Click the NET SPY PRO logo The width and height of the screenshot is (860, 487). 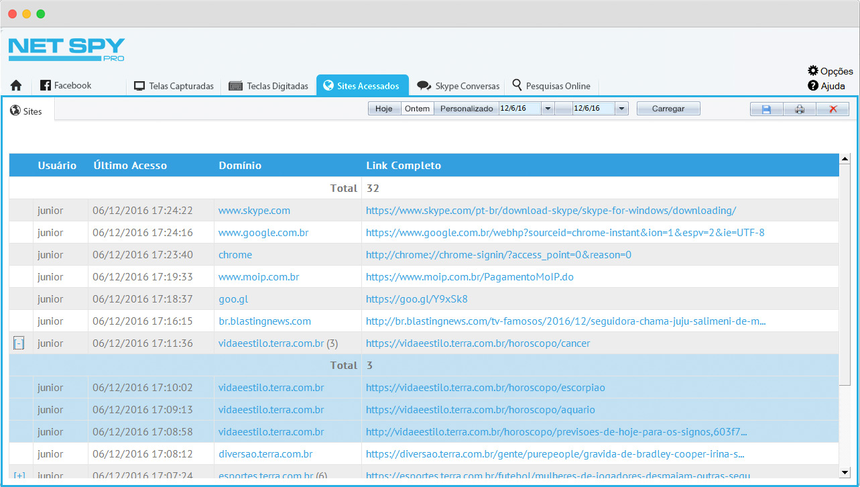(x=66, y=50)
